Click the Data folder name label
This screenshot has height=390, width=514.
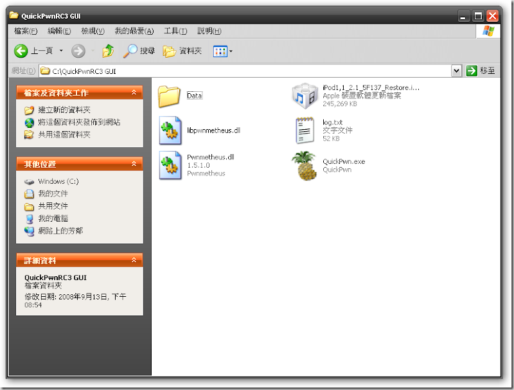pyautogui.click(x=195, y=96)
